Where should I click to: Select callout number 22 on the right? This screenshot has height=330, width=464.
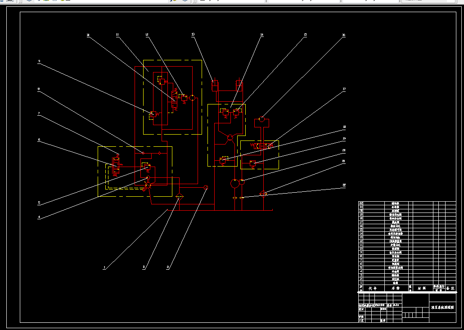pos(344,185)
